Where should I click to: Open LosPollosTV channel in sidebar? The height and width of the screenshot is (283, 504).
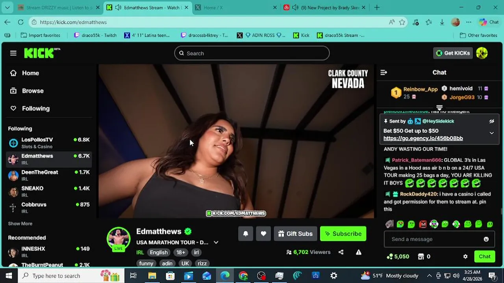[50, 143]
